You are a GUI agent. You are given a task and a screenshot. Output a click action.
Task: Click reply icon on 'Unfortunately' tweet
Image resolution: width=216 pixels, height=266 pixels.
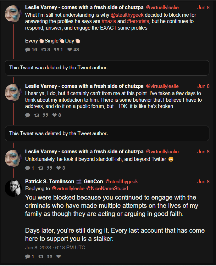click(x=28, y=168)
